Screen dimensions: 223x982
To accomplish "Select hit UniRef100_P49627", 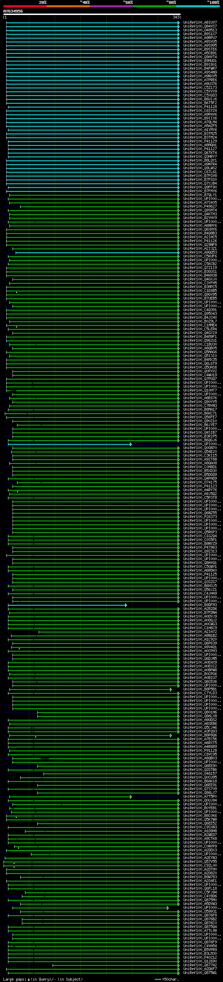I will (x=200, y=206).
